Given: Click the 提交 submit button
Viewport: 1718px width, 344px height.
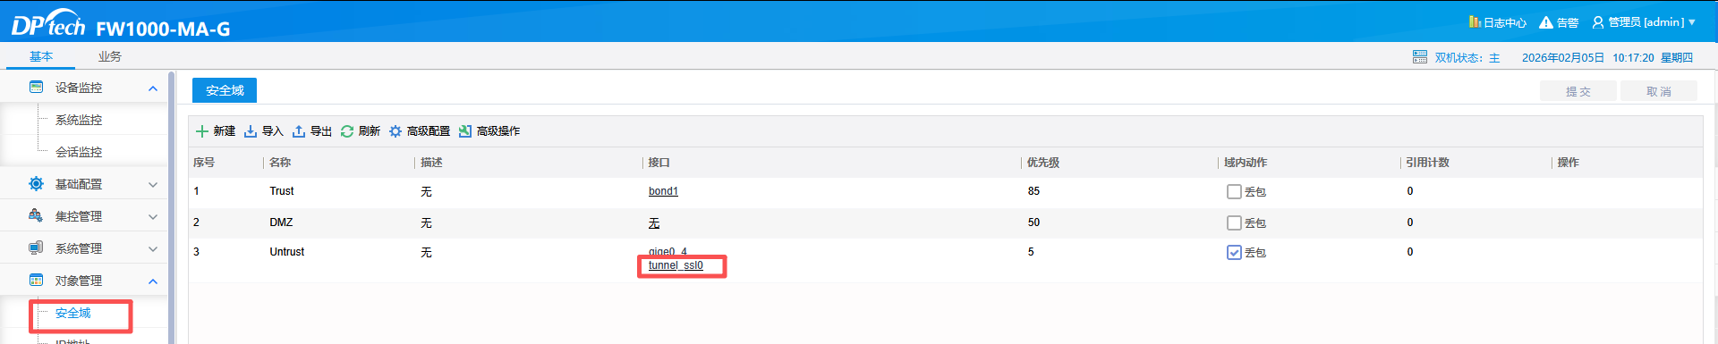Looking at the screenshot, I should click(1578, 91).
